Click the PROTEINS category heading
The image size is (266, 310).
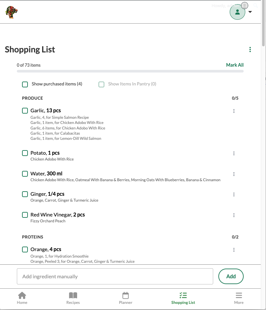click(x=32, y=237)
